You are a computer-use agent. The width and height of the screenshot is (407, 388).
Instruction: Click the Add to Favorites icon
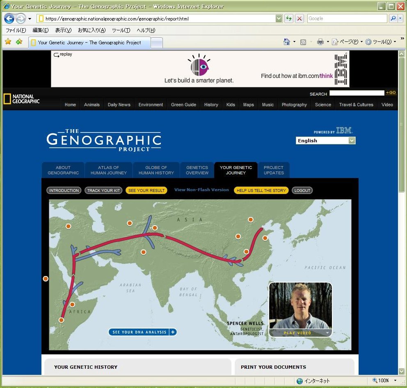(x=19, y=41)
